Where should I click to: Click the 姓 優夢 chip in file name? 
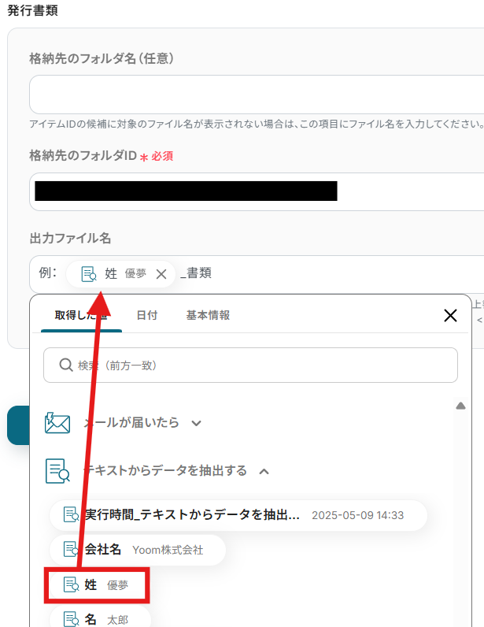pyautogui.click(x=120, y=274)
